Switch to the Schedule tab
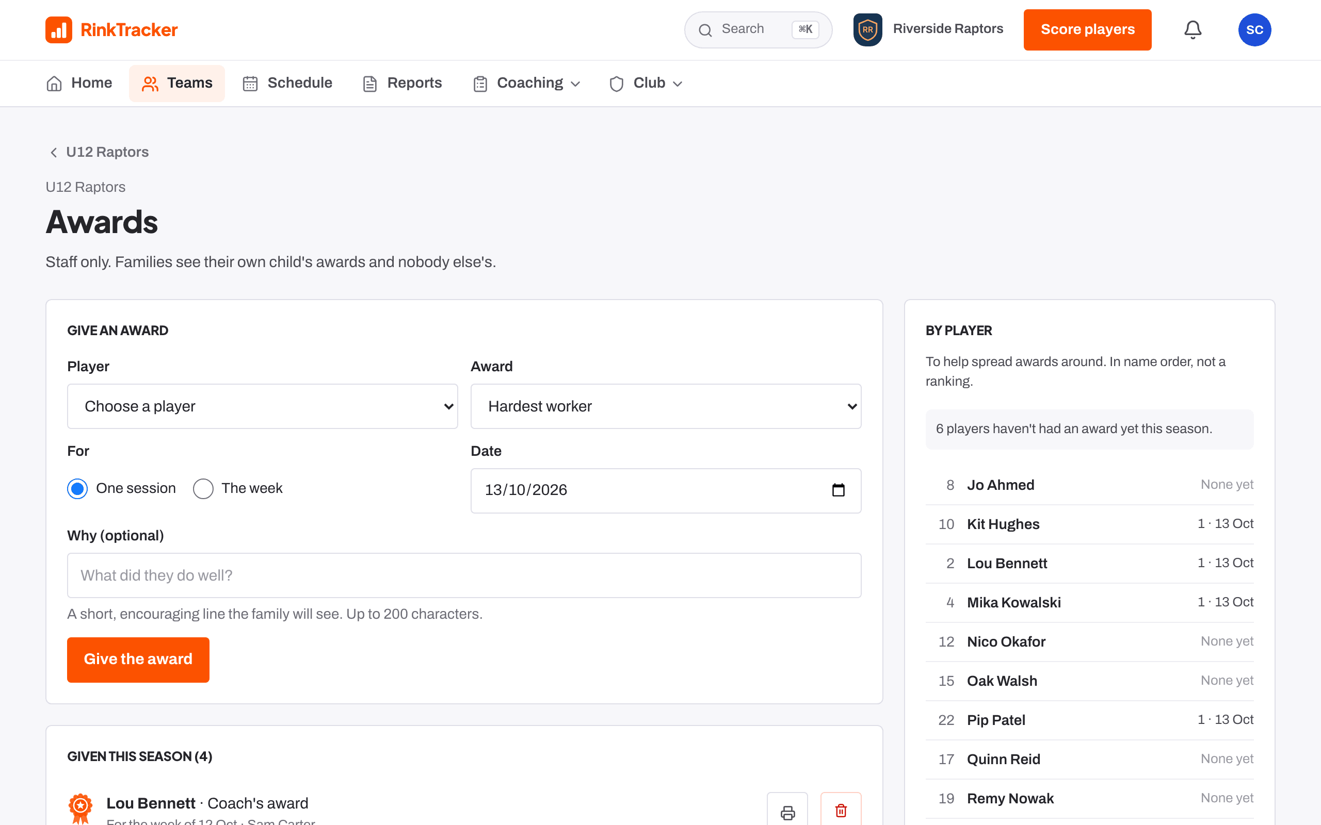The image size is (1321, 825). point(287,84)
